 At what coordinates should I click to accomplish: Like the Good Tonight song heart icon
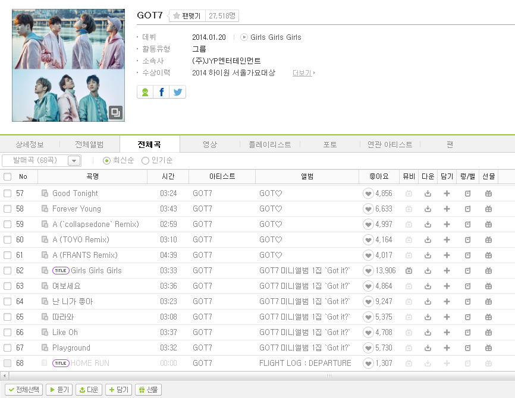click(368, 194)
